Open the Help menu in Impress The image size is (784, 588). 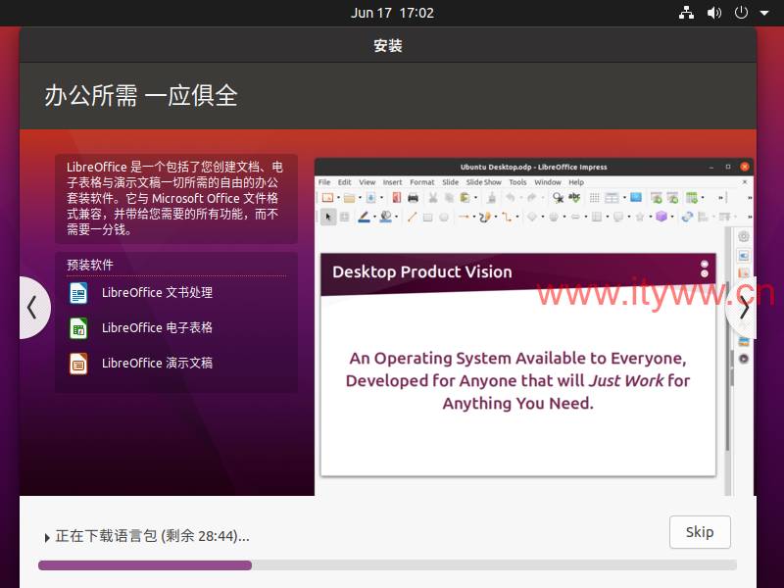point(576,182)
